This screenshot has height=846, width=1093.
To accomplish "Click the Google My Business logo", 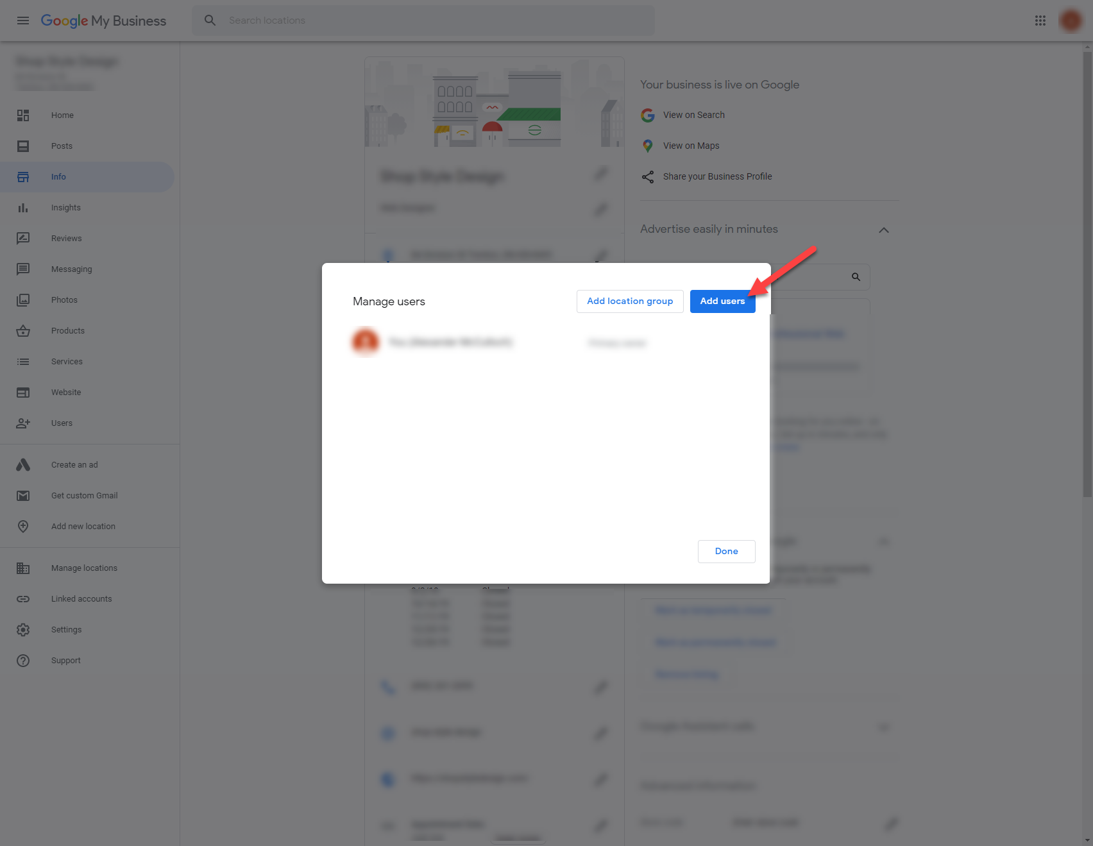I will point(103,21).
